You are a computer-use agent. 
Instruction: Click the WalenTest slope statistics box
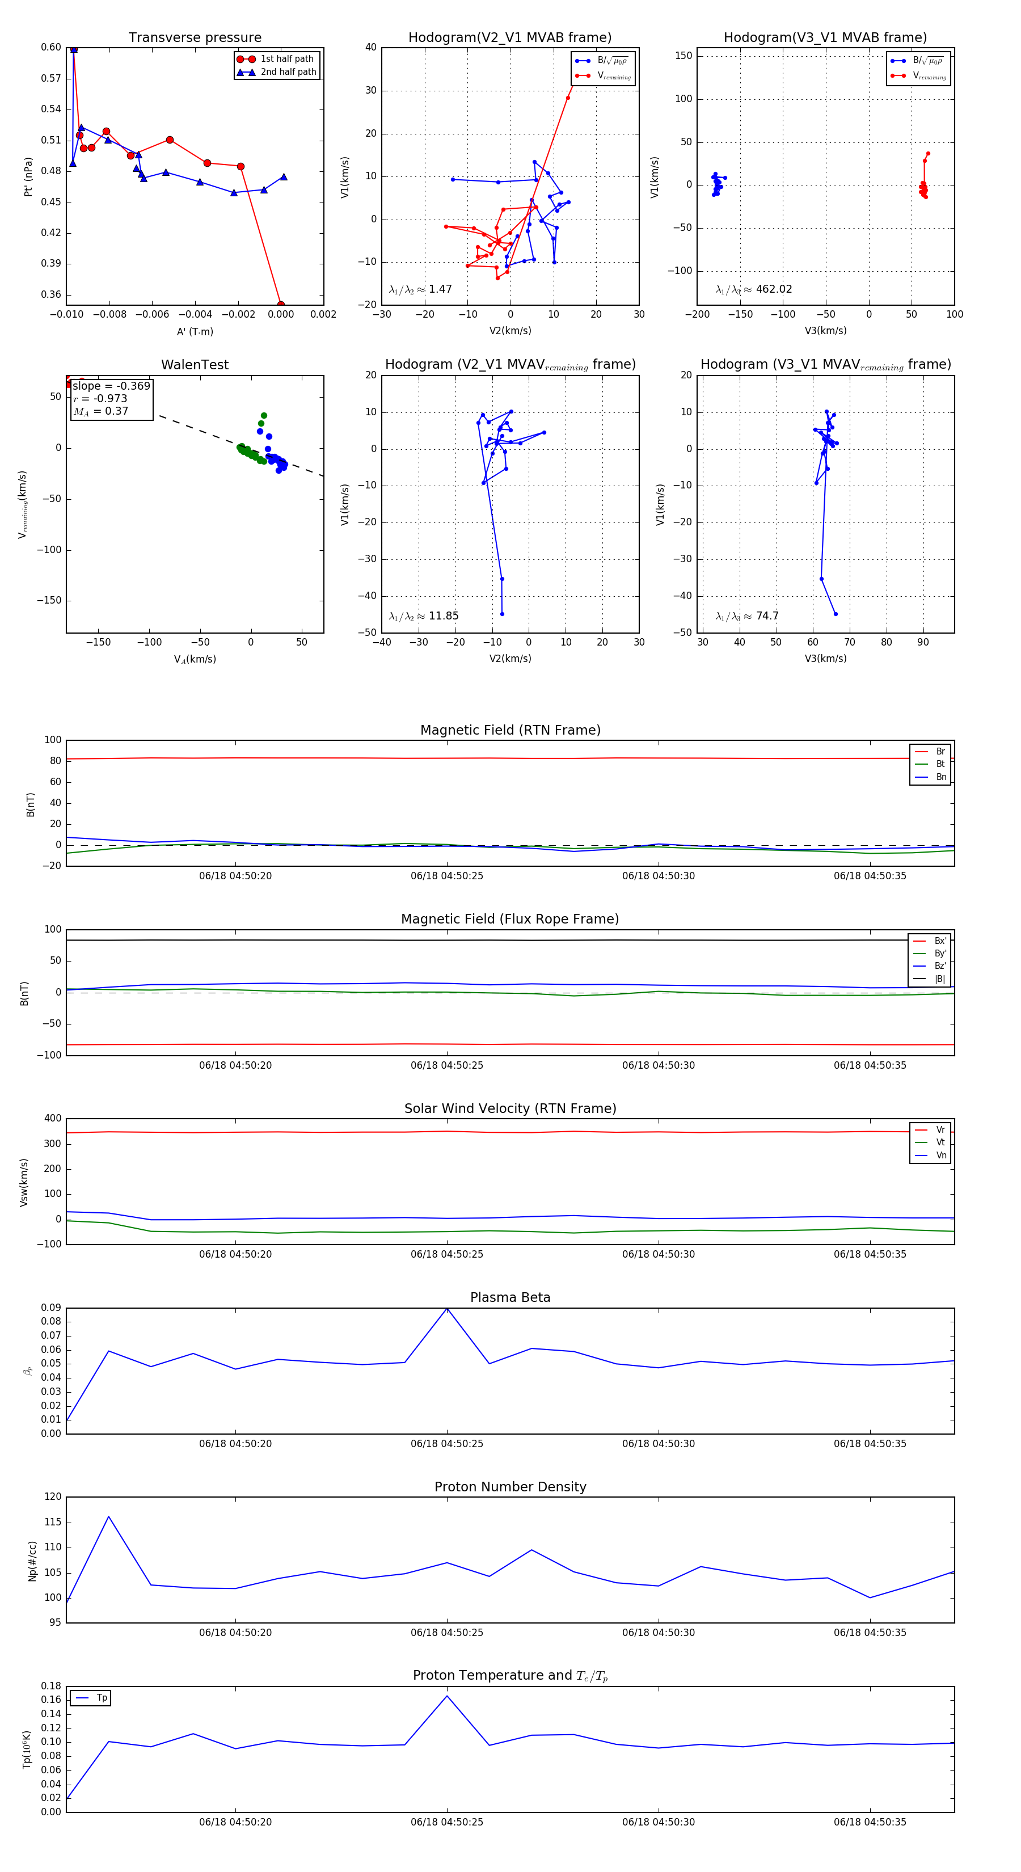pos(111,398)
